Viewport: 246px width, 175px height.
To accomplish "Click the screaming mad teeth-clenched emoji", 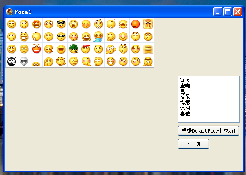I will pyautogui.click(x=86, y=36).
